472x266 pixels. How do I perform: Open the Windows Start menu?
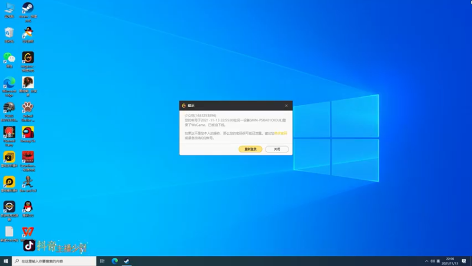point(6,261)
